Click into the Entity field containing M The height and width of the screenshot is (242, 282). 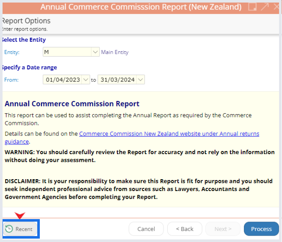click(x=67, y=52)
